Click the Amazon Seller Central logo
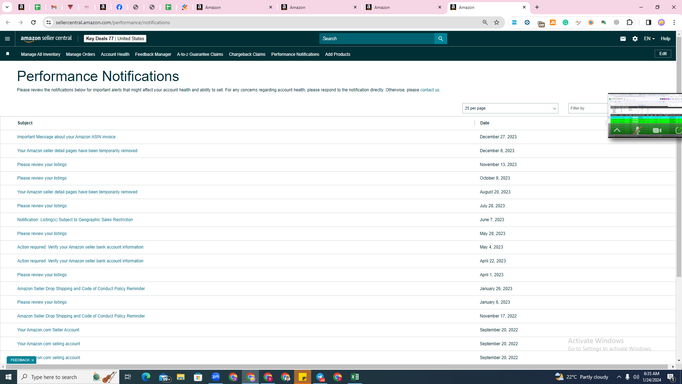 pos(46,38)
